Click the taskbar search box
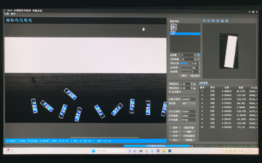This screenshot has width=262, height=163. pos(111,151)
